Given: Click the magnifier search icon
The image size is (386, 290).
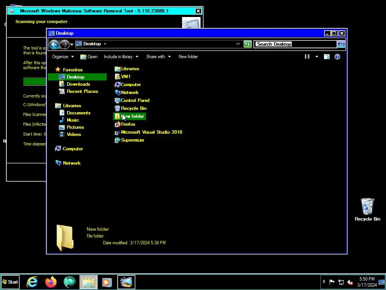Looking at the screenshot, I should point(341,44).
